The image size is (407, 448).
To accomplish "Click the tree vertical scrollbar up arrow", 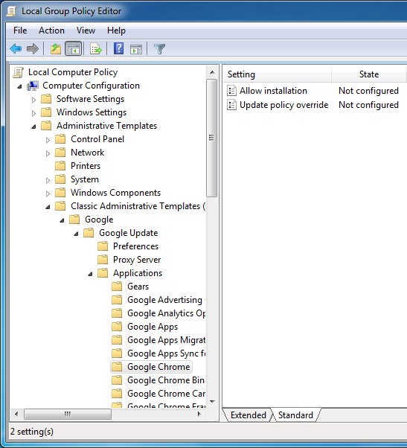I will [212, 72].
